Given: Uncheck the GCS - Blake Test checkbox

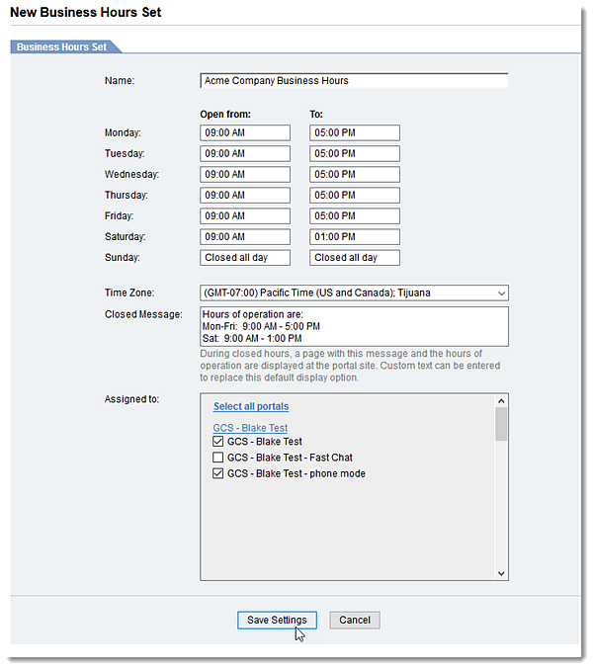Looking at the screenshot, I should click(x=217, y=442).
